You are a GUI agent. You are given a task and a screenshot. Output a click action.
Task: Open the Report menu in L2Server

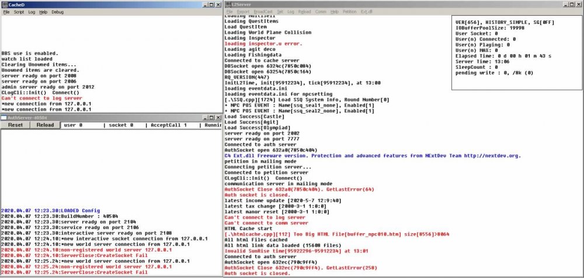[243, 12]
